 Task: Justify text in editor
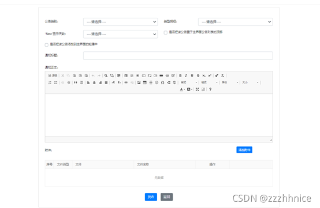tap(106, 82)
